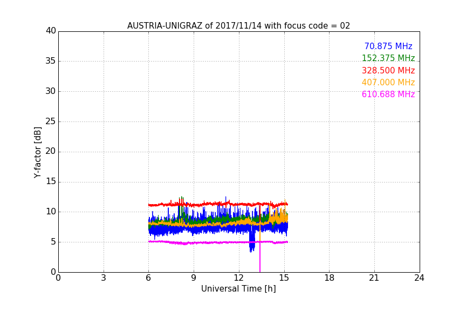
Task: Click the magenta vertical spike dropping to zero
Action: (260, 258)
